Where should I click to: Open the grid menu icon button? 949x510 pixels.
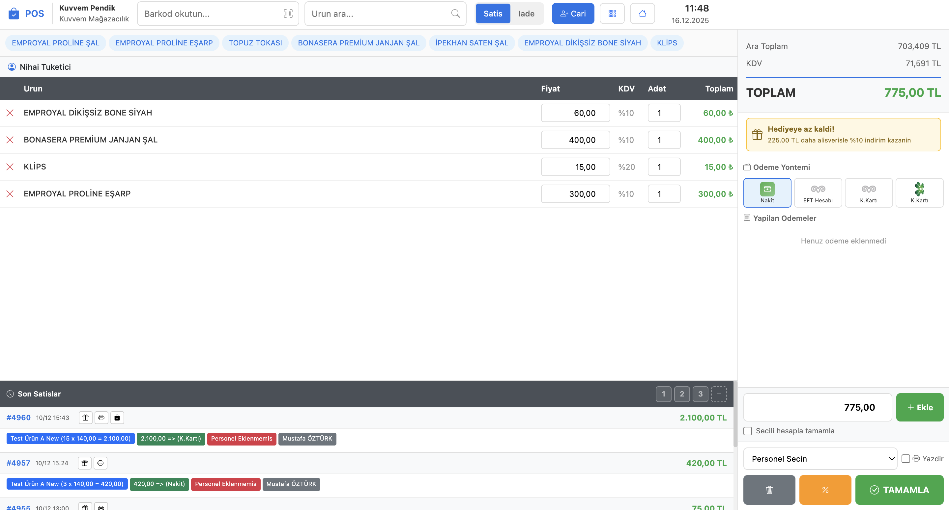pos(612,13)
